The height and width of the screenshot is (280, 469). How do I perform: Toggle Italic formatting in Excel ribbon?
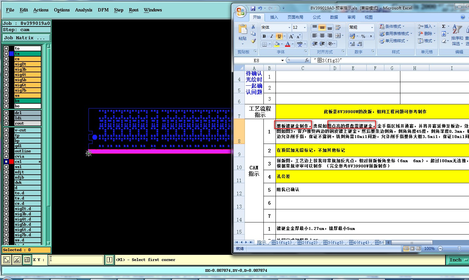pyautogui.click(x=271, y=36)
